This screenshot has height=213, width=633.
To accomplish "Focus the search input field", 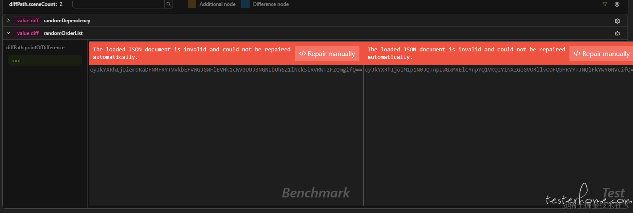I will 118,4.
